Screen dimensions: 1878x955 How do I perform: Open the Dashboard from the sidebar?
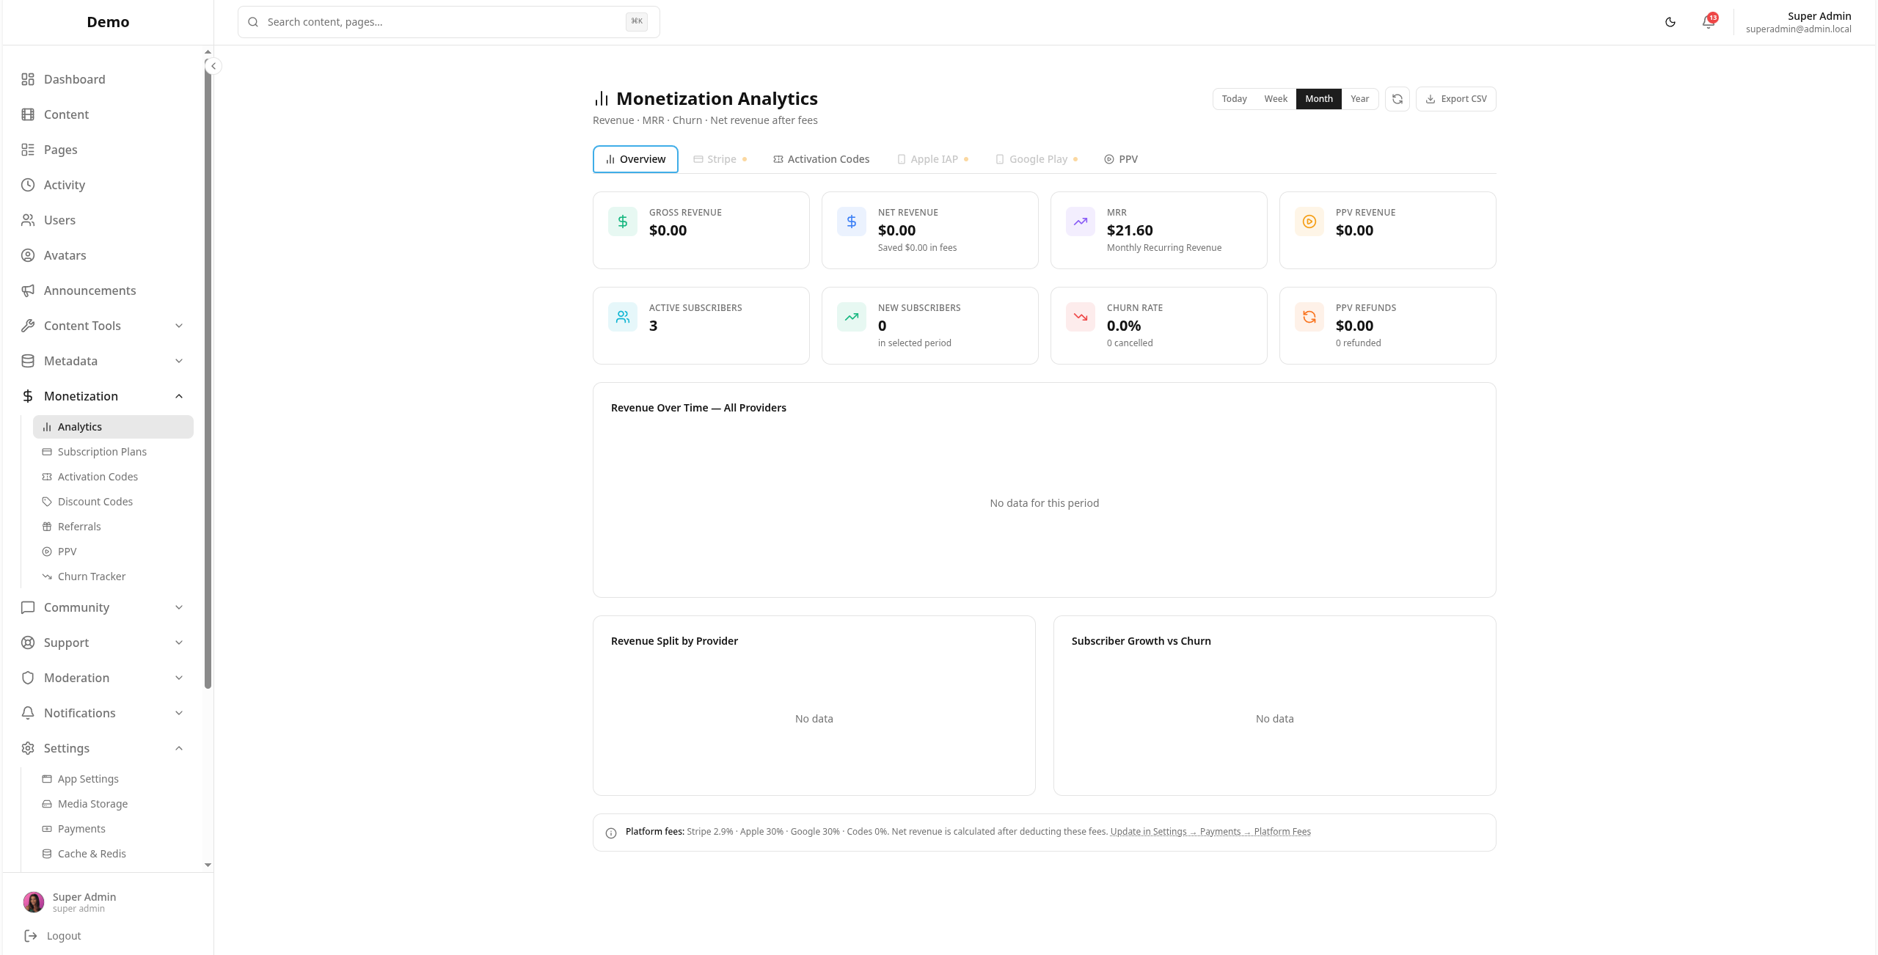(73, 79)
